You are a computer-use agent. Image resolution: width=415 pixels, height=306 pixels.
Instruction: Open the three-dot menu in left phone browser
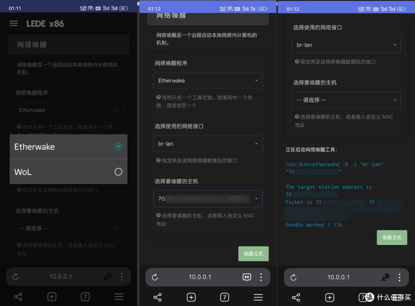[122, 276]
